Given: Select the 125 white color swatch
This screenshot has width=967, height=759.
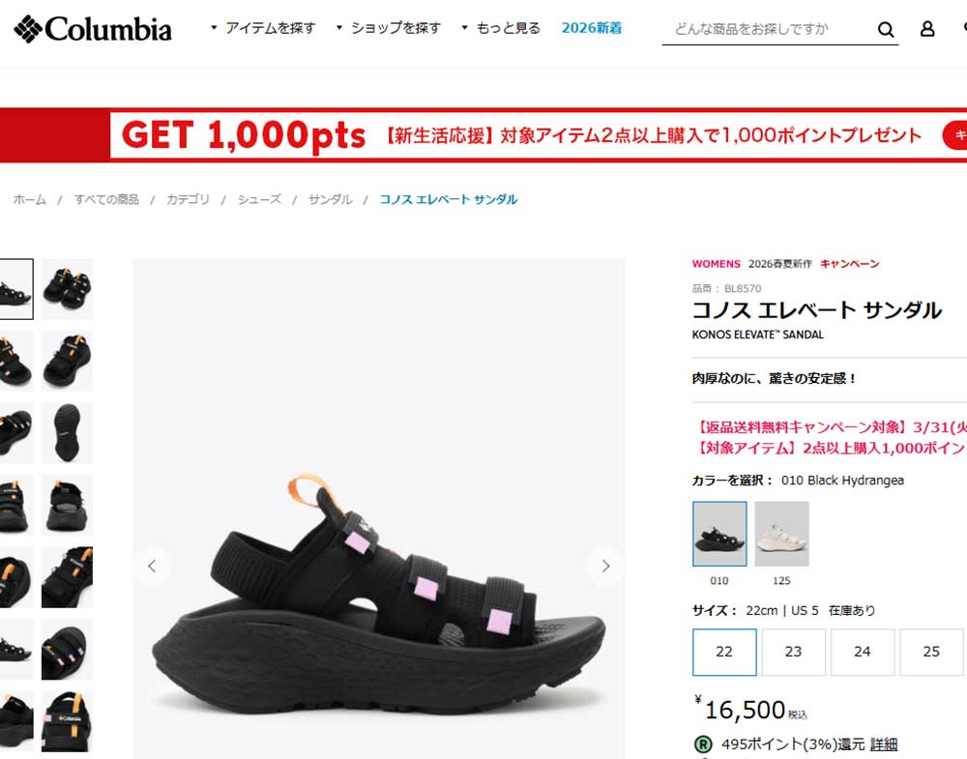Looking at the screenshot, I should (x=781, y=534).
